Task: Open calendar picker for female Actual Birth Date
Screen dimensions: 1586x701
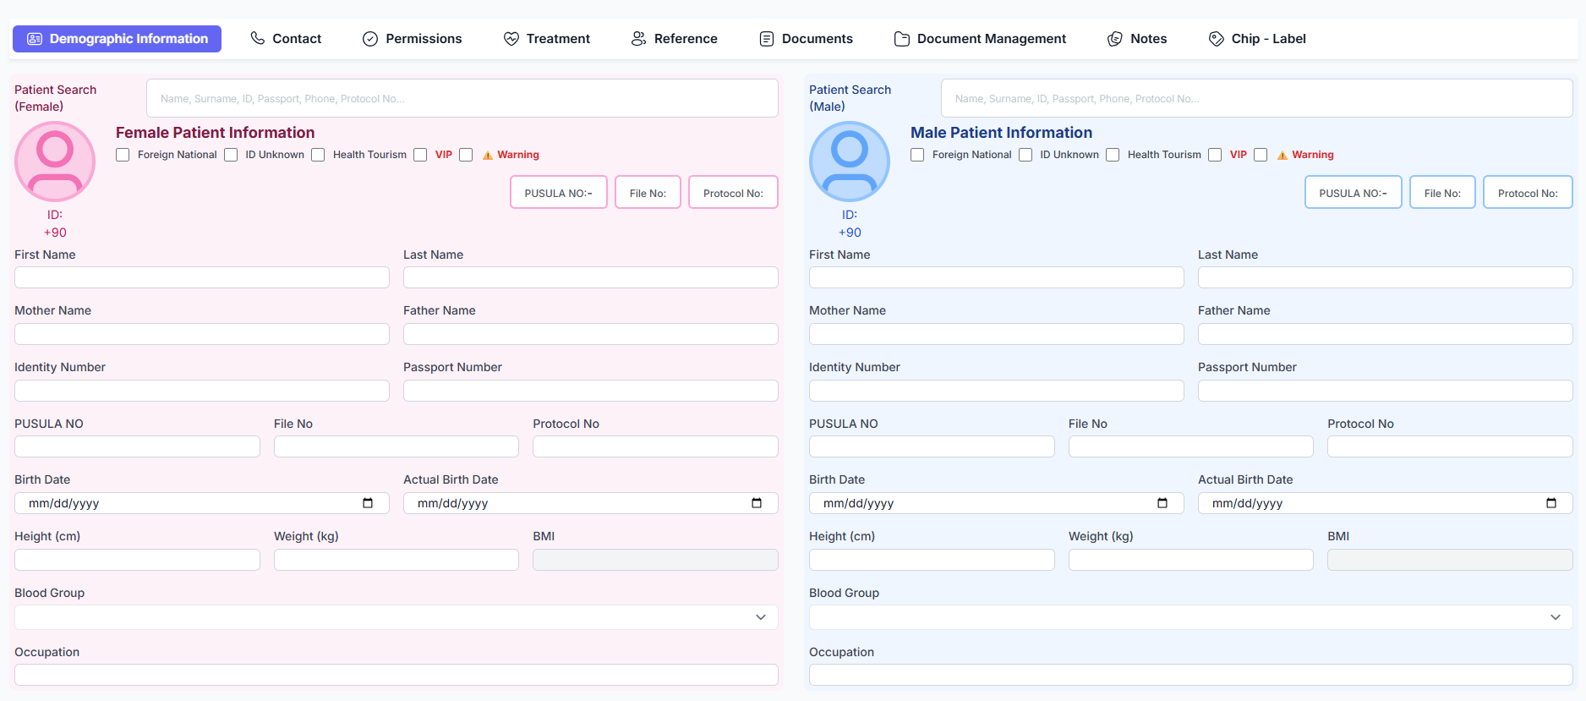Action: click(757, 503)
